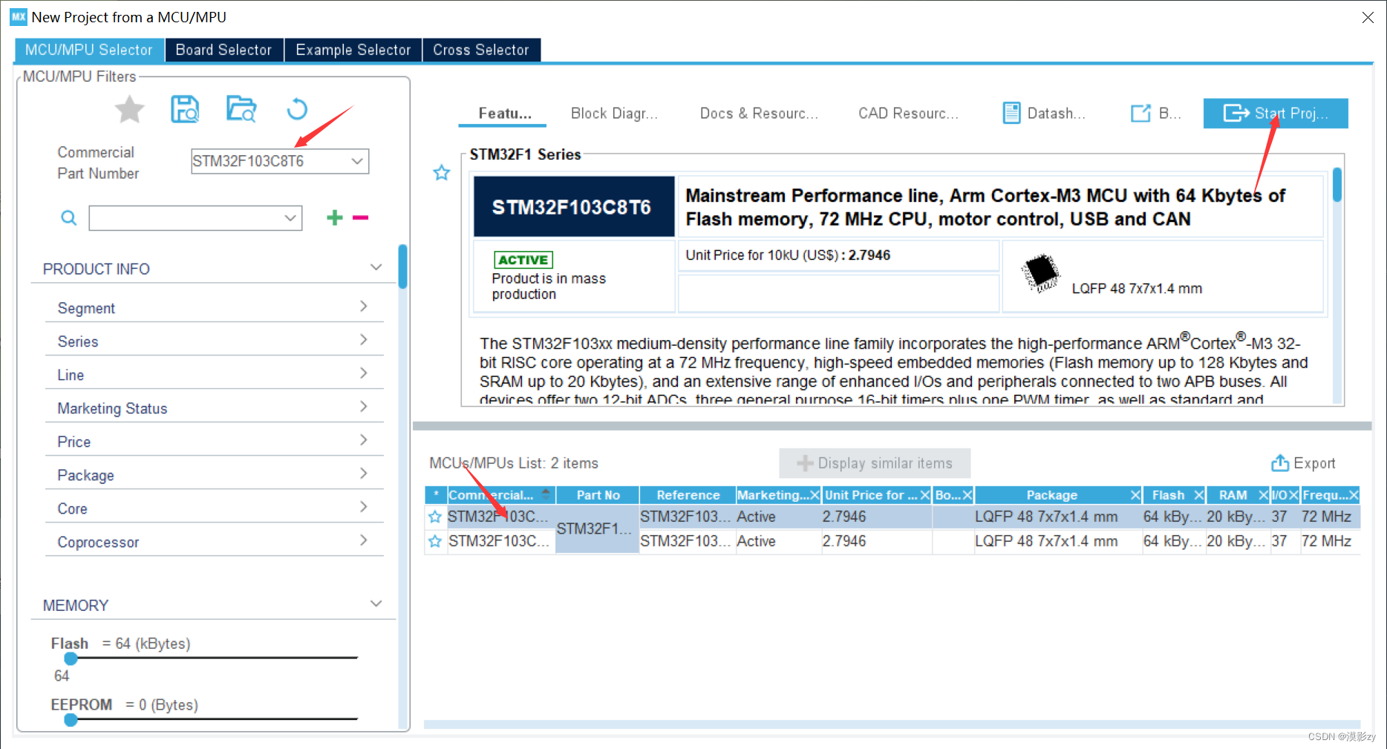Image resolution: width=1387 pixels, height=749 pixels.
Task: Click the MX application logo
Action: click(18, 16)
